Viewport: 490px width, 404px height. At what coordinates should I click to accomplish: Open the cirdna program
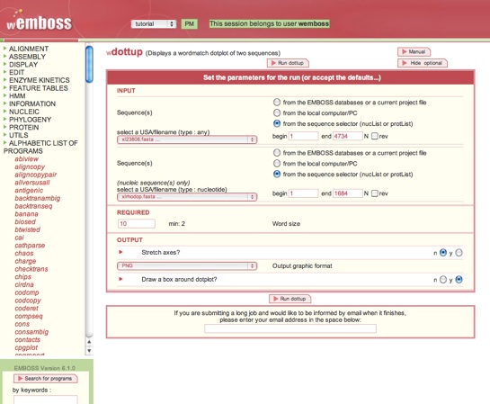point(24,284)
